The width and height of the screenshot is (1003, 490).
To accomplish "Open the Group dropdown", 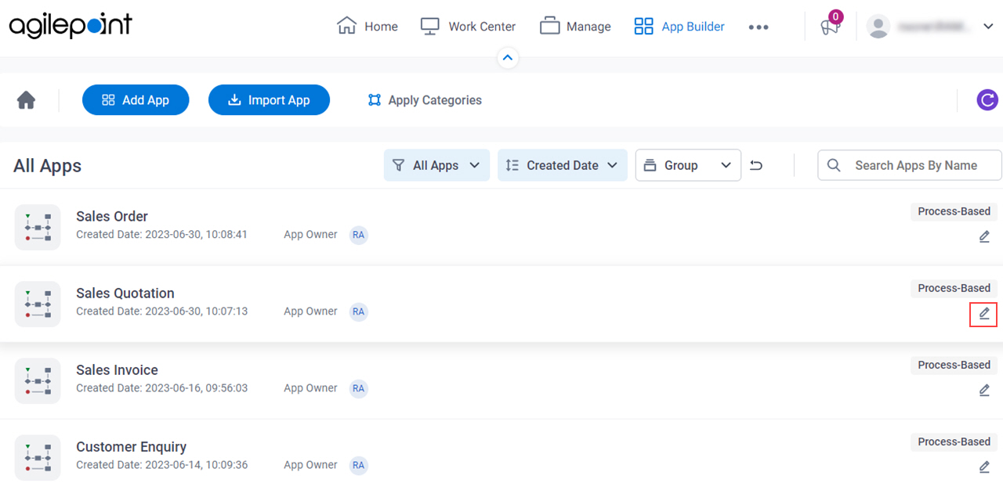I will click(x=688, y=165).
